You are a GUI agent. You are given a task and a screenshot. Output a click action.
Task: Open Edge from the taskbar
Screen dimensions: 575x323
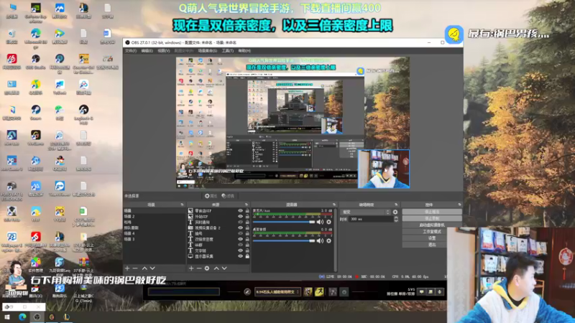(x=22, y=317)
